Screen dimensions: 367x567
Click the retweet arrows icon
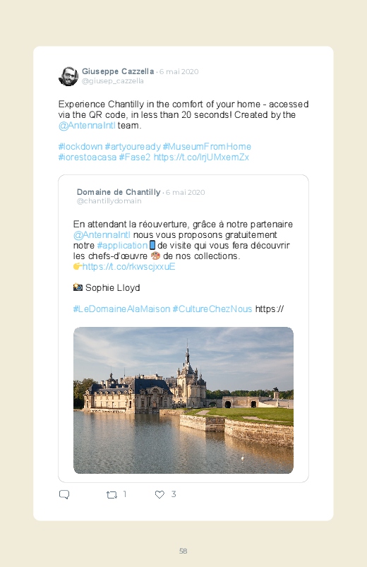(x=112, y=495)
